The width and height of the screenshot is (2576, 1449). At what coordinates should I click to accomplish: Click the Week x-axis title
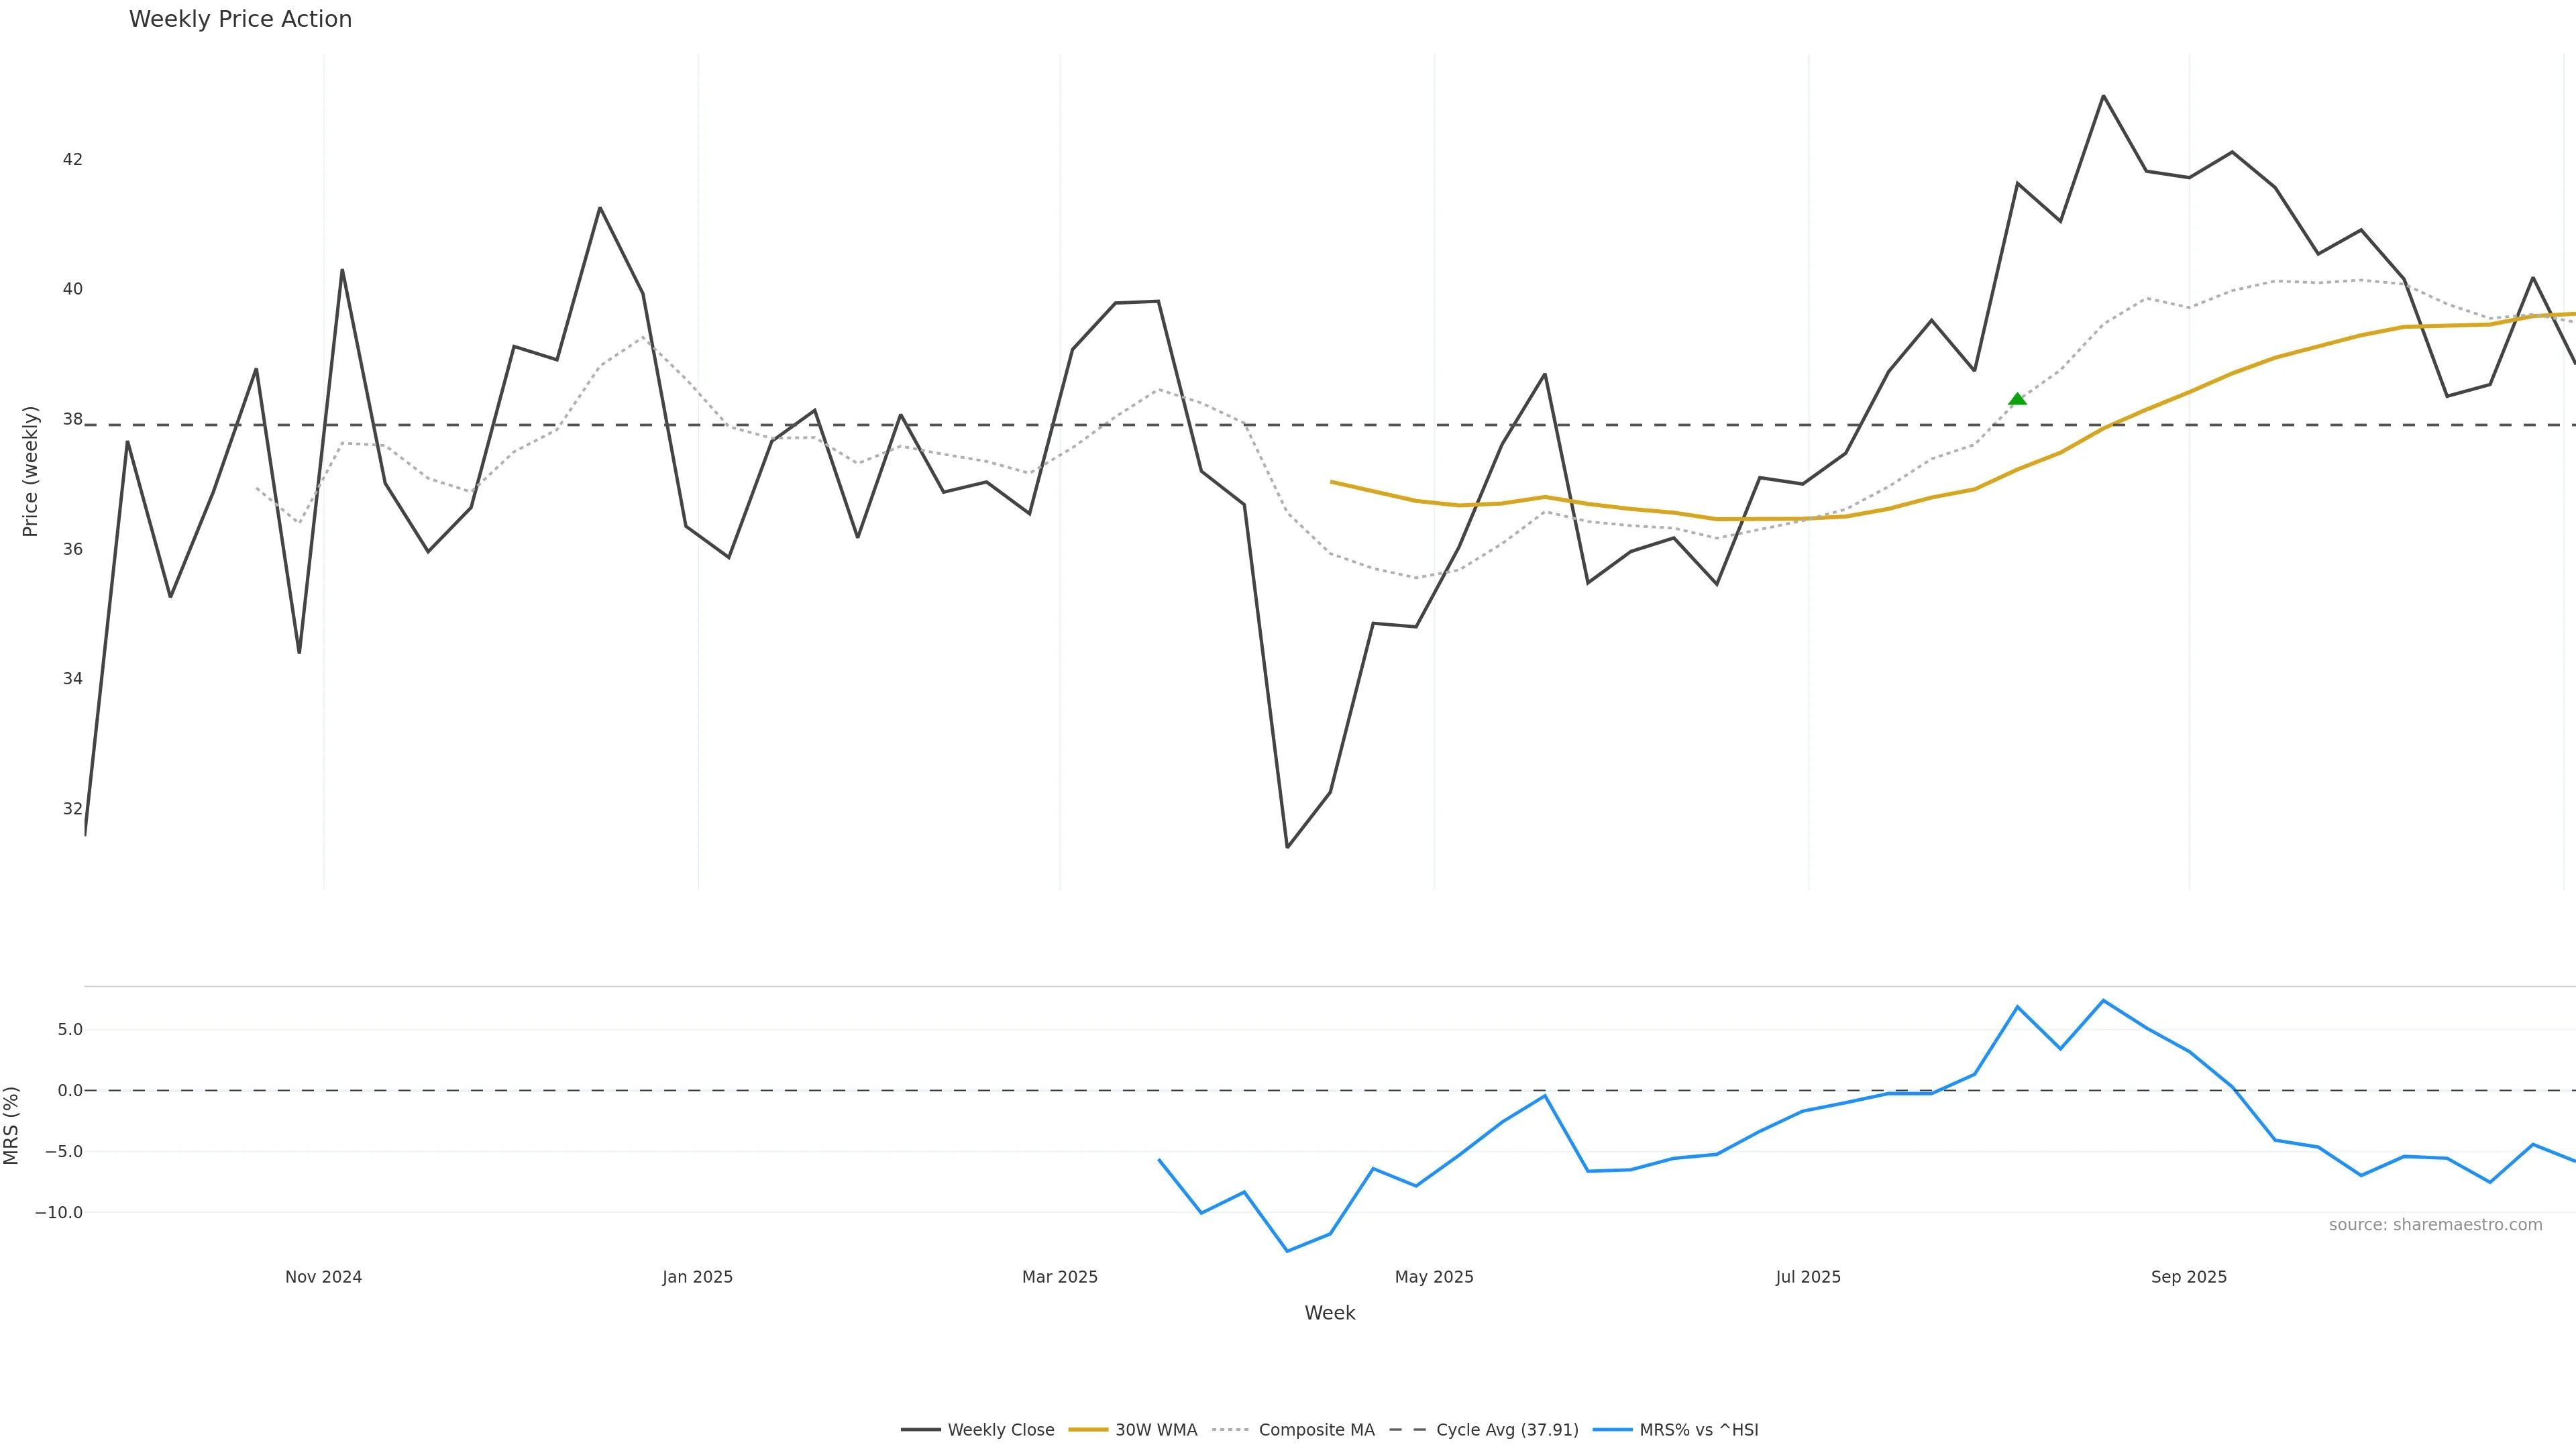[1329, 1313]
